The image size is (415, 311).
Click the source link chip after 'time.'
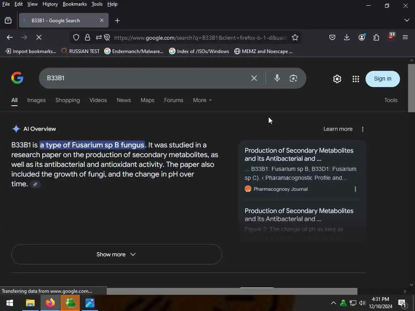tap(35, 184)
